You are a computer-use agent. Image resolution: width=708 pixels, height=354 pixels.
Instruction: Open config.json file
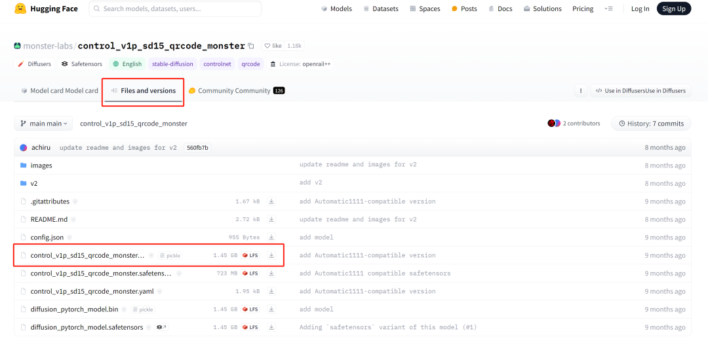point(47,238)
